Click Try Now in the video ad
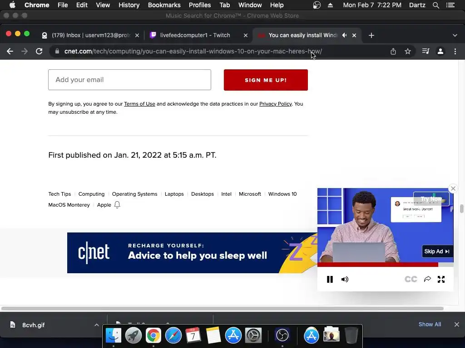Screen dimensions: 465x348 (431, 199)
